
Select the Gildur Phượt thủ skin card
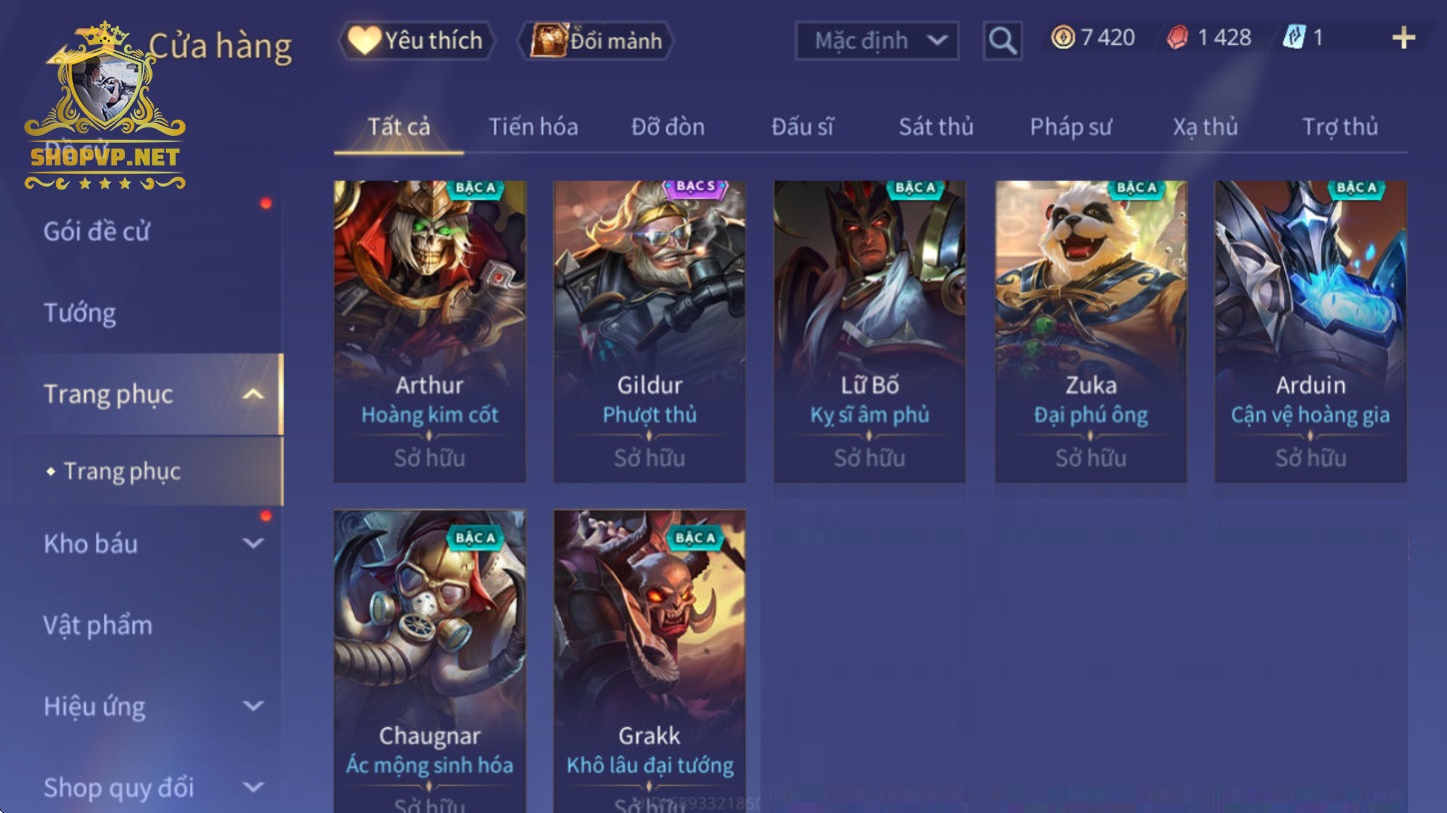pos(650,332)
